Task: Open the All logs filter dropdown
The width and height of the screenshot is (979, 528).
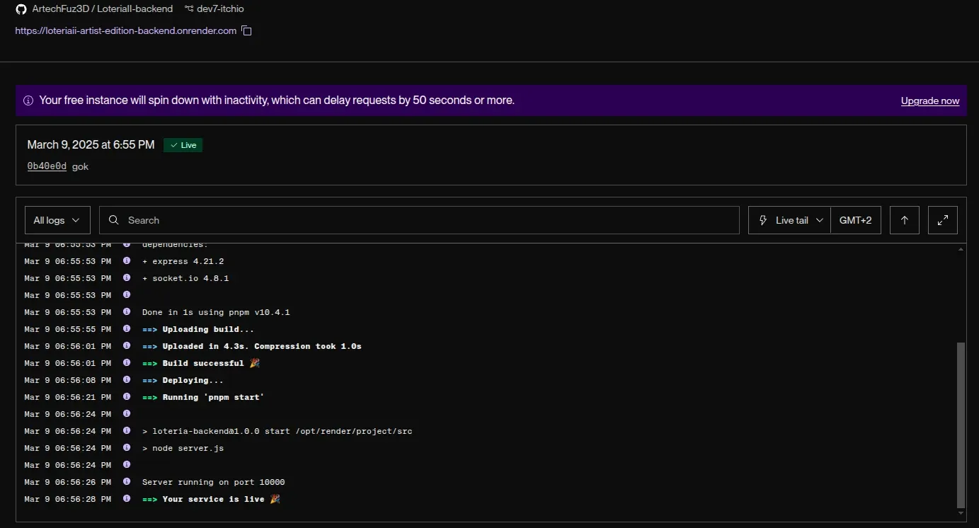Action: (x=57, y=220)
